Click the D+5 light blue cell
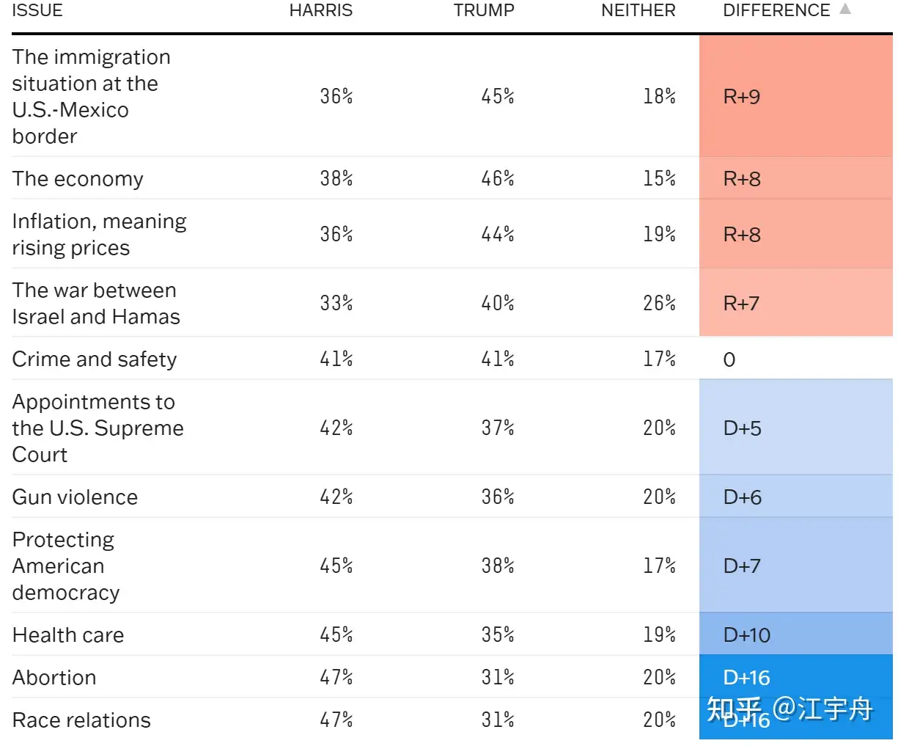This screenshot has height=746, width=898. coord(795,428)
